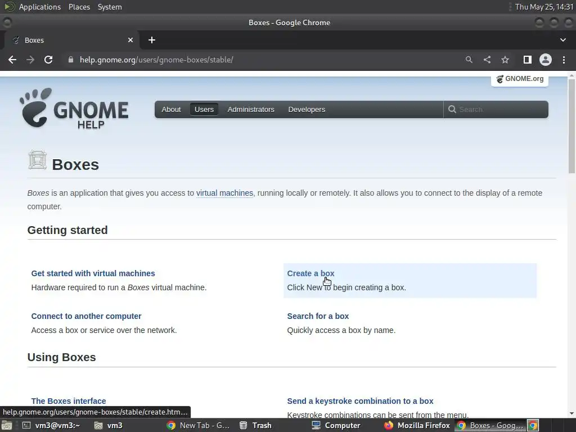Open the Places menu
The height and width of the screenshot is (432, 576).
[x=79, y=7]
